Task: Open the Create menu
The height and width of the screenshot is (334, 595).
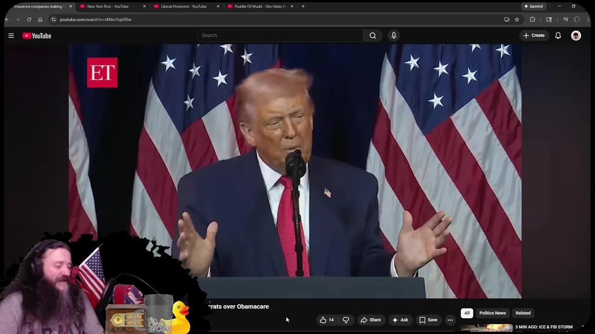Action: click(534, 35)
